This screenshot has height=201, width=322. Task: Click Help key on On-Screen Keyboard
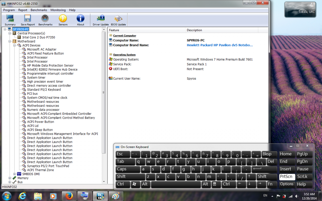(304, 184)
